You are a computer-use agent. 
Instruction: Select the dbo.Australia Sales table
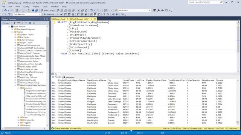click(29, 61)
